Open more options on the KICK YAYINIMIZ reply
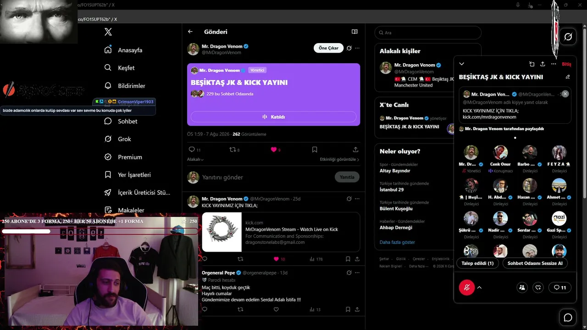This screenshot has height=330, width=587. tap(357, 199)
